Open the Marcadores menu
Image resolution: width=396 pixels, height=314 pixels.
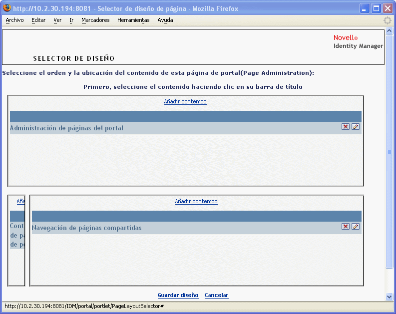(x=95, y=20)
